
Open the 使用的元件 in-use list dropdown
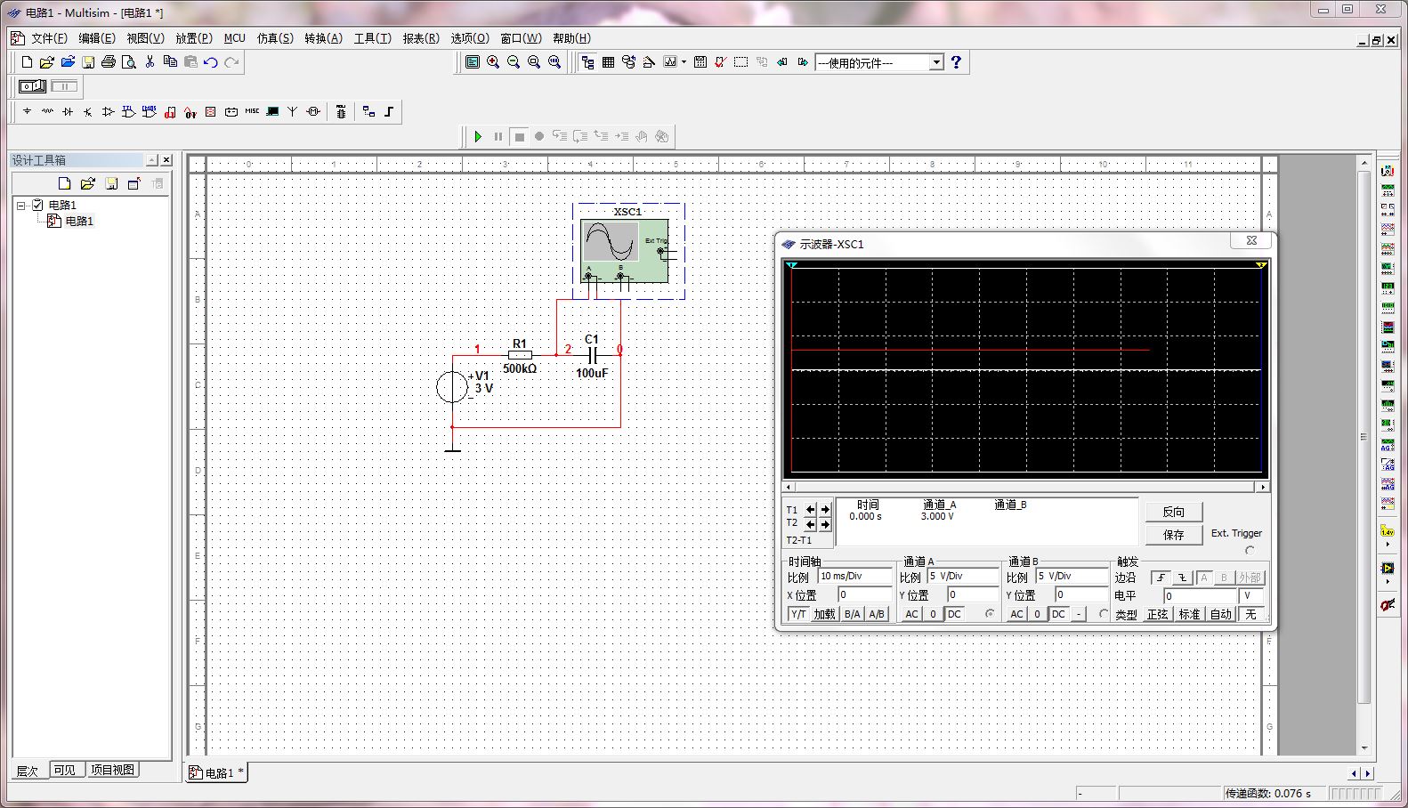pyautogui.click(x=936, y=62)
